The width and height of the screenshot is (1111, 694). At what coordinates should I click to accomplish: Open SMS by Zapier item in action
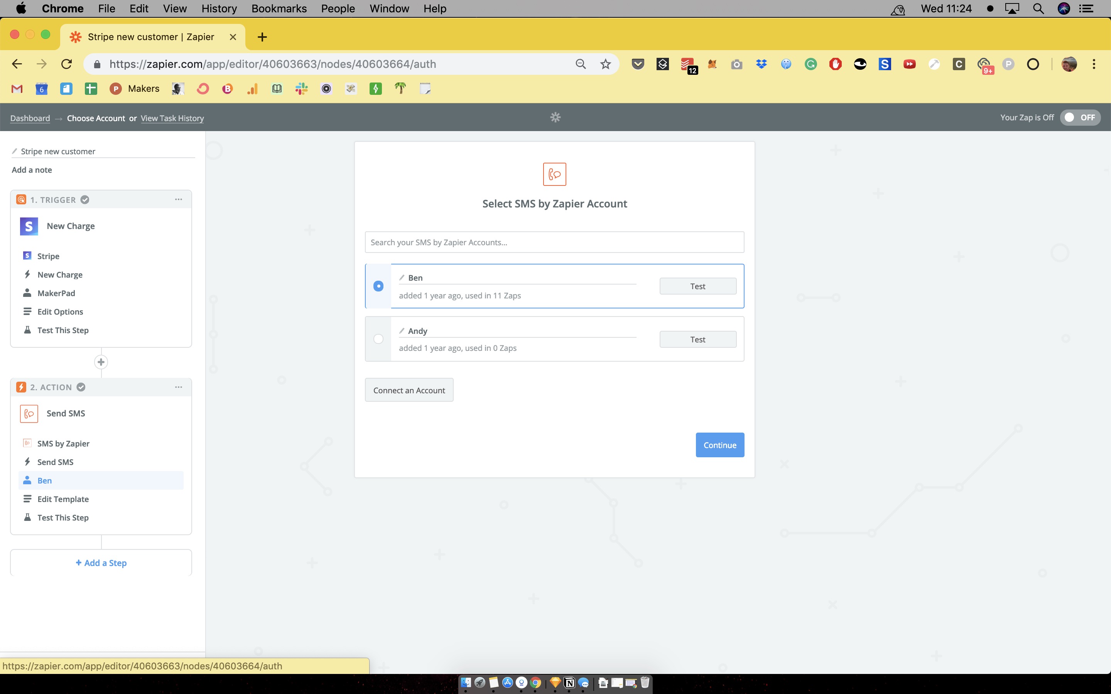[101, 443]
